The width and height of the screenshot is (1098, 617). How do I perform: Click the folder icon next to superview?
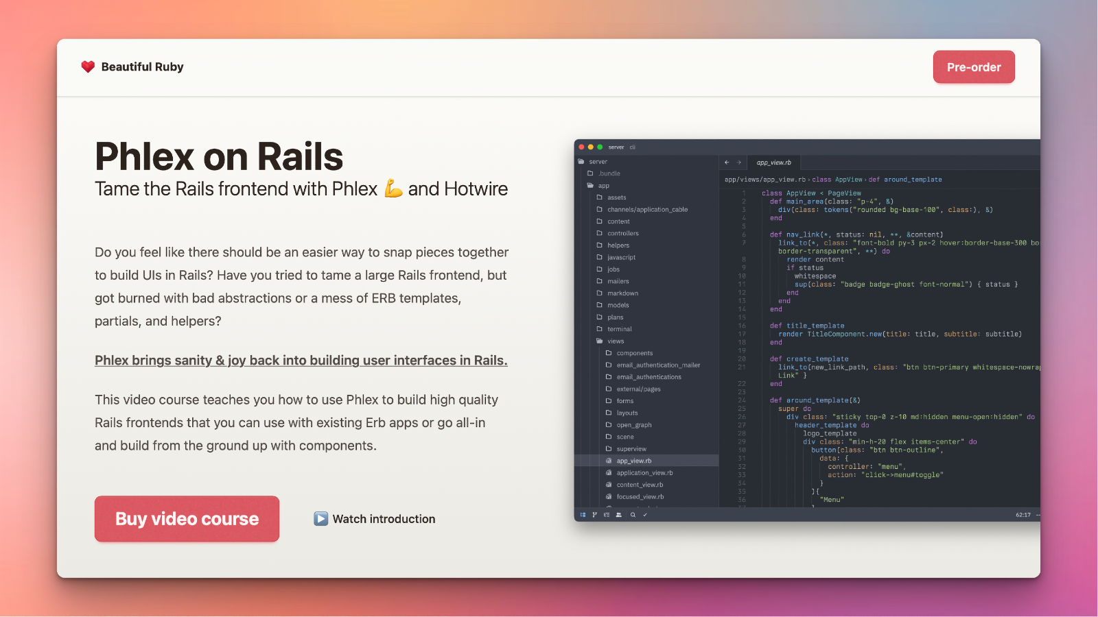coord(609,449)
